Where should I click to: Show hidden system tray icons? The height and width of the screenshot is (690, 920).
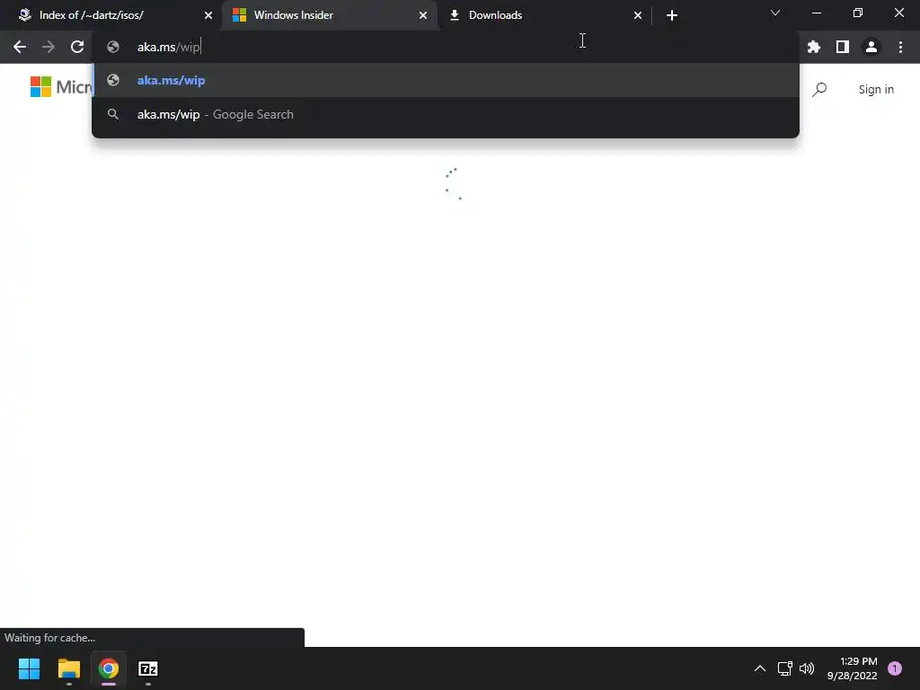[760, 668]
